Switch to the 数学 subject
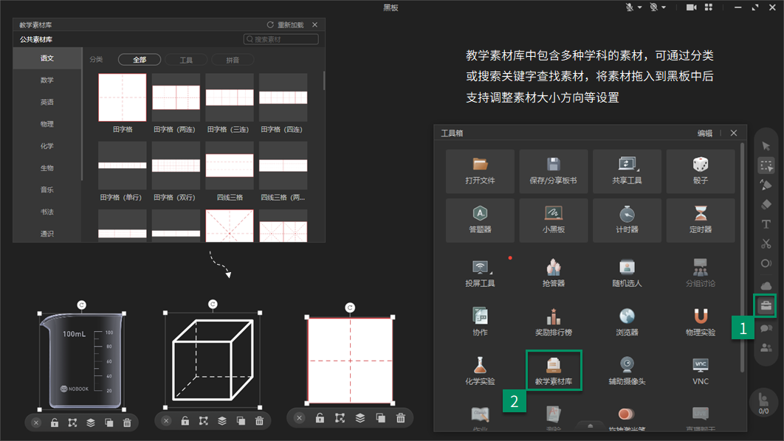Screen dimensions: 784x441 tap(47, 80)
